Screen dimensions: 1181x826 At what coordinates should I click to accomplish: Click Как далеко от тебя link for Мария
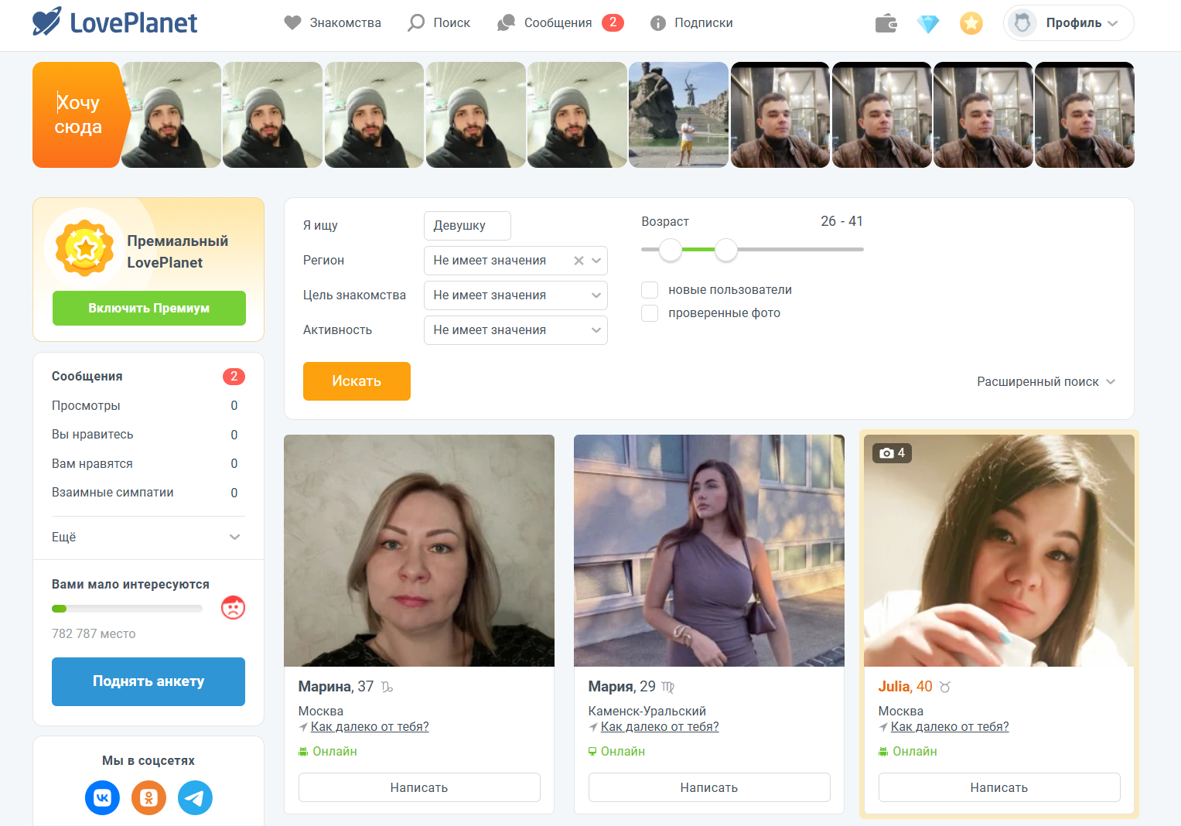pyautogui.click(x=660, y=727)
